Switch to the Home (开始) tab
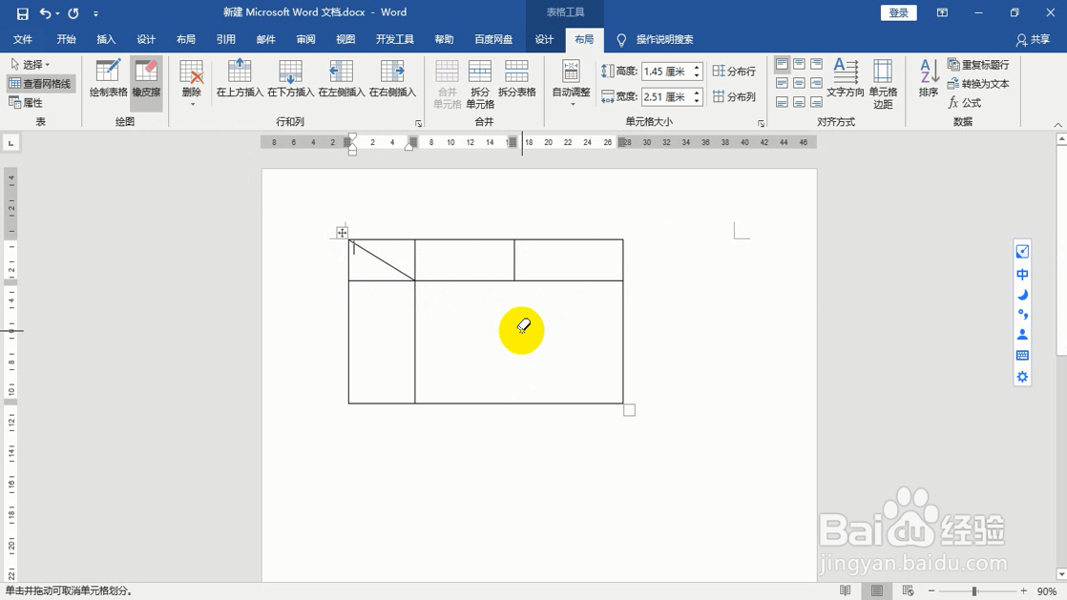The width and height of the screenshot is (1067, 600). click(x=66, y=39)
